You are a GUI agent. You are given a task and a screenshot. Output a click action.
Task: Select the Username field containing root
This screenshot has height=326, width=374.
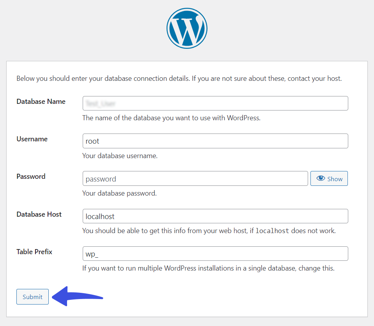pyautogui.click(x=215, y=141)
